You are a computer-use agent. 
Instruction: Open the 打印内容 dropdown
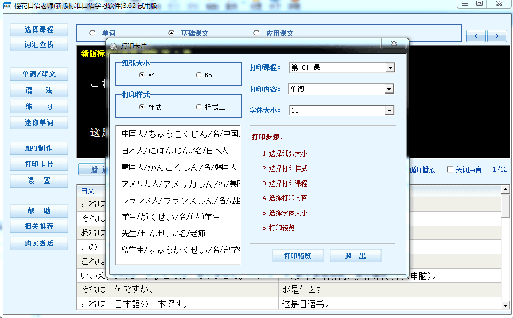coord(390,89)
